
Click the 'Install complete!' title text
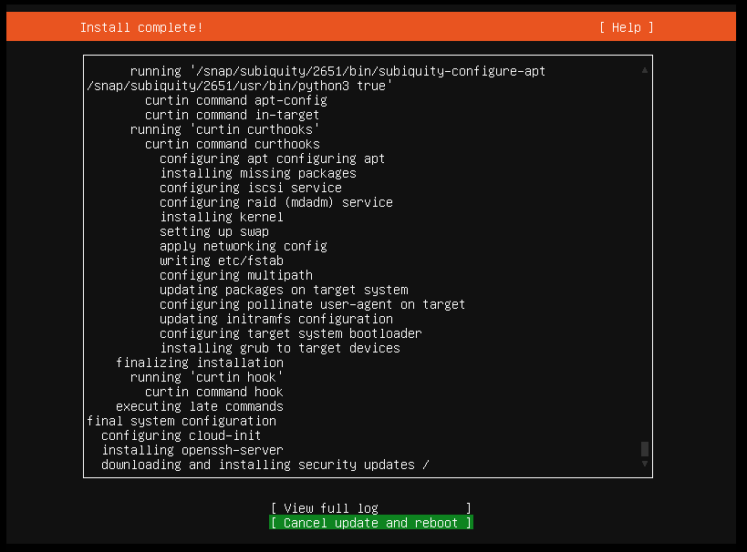(141, 27)
